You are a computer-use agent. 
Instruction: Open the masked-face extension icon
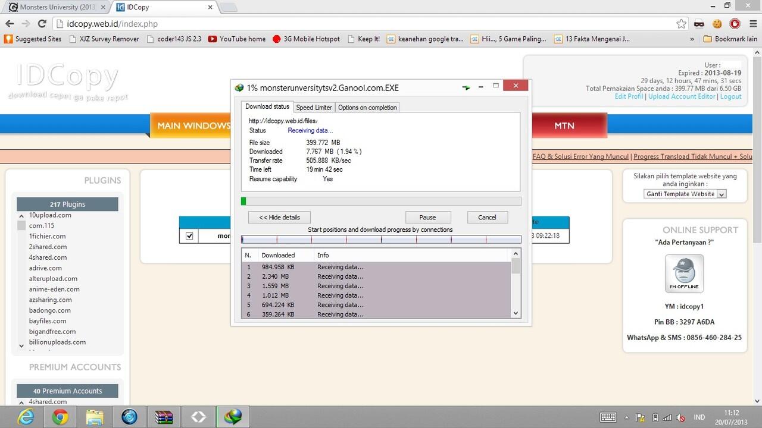[x=699, y=24]
